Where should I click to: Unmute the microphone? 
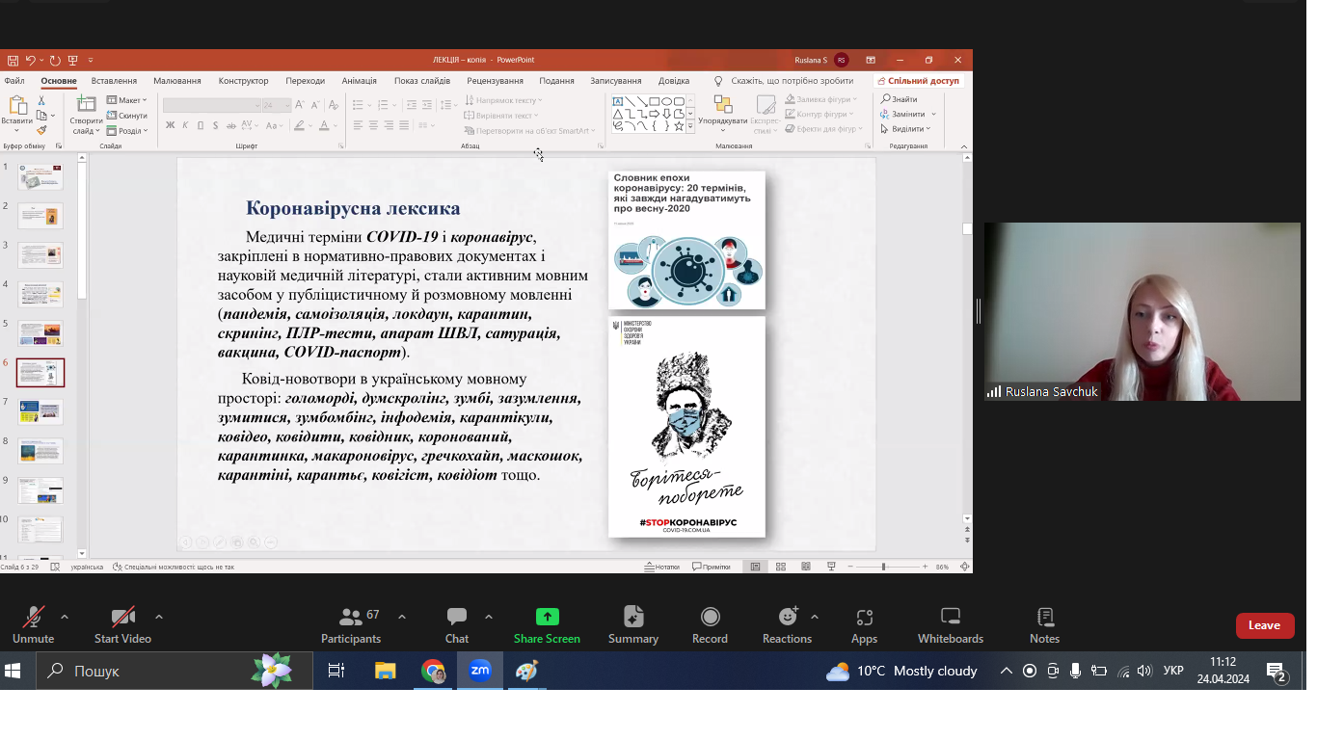[33, 625]
